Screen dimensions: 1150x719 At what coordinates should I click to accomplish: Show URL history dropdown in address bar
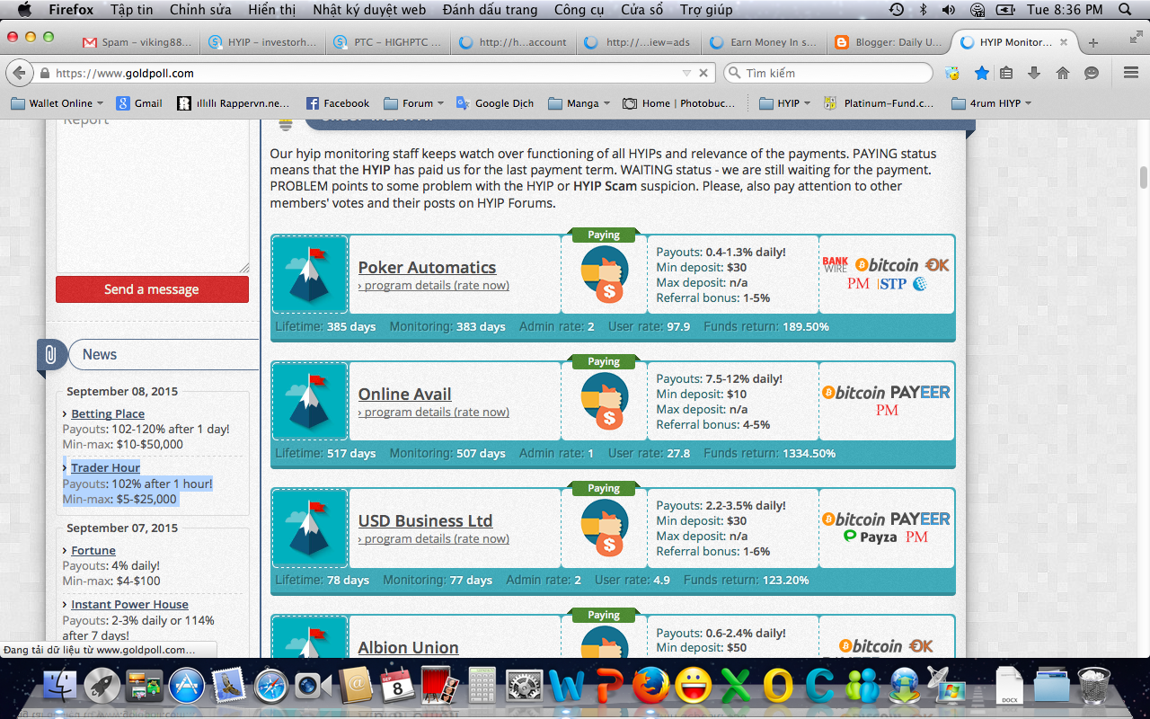687,73
